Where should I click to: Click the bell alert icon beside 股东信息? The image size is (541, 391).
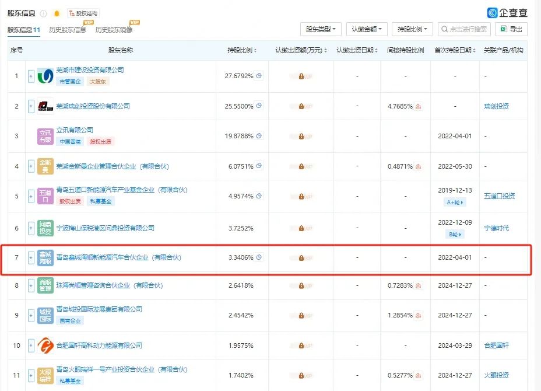pyautogui.click(x=57, y=13)
